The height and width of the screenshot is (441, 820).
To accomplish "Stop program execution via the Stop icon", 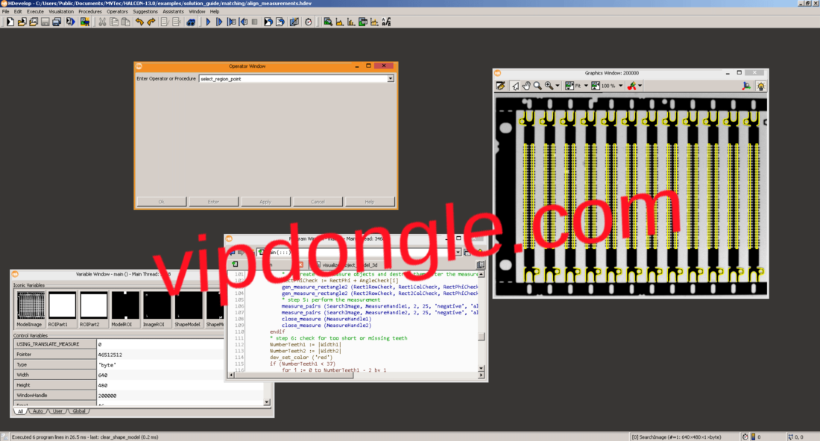I will (256, 22).
